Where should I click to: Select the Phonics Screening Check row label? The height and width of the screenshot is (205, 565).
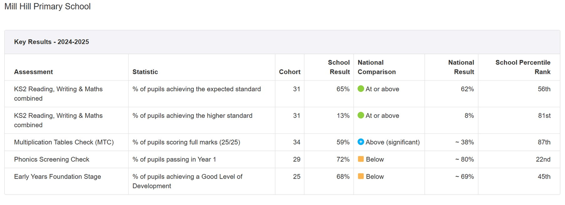(x=51, y=159)
